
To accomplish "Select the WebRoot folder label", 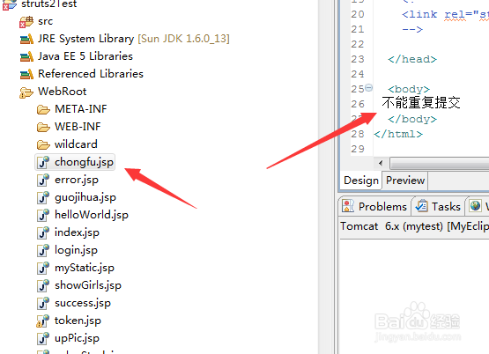I will point(62,92).
